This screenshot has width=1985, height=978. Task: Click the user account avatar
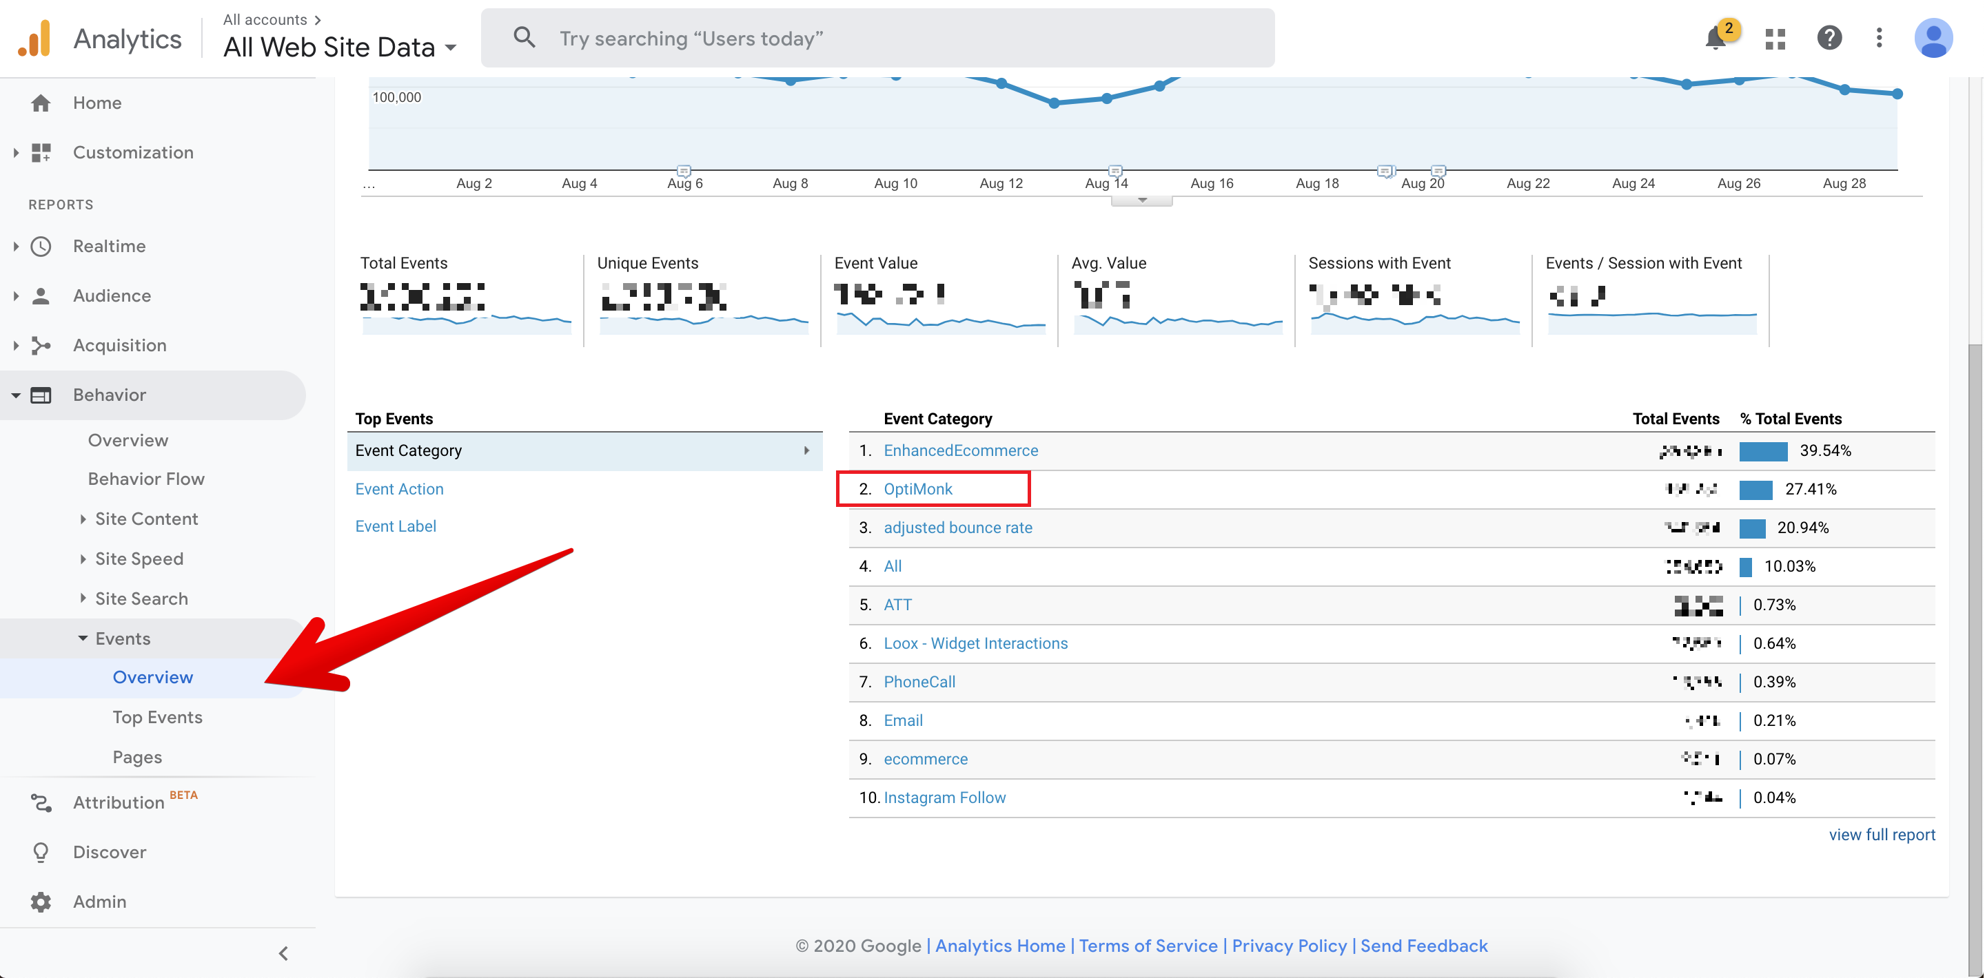(1933, 38)
